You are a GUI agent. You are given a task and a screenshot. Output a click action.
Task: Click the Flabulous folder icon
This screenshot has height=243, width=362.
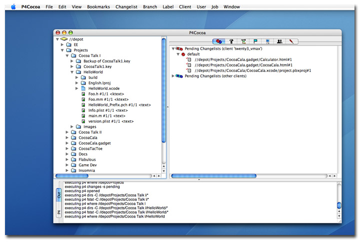(73, 160)
